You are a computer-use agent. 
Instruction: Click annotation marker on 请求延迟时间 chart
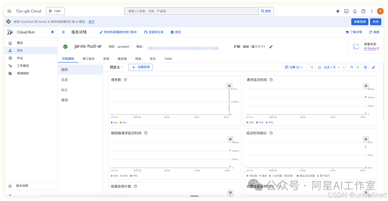tap(366, 86)
